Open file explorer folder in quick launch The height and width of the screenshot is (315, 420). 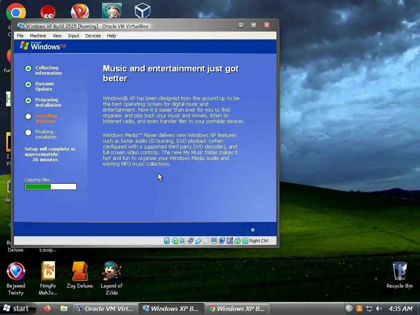coord(64,308)
